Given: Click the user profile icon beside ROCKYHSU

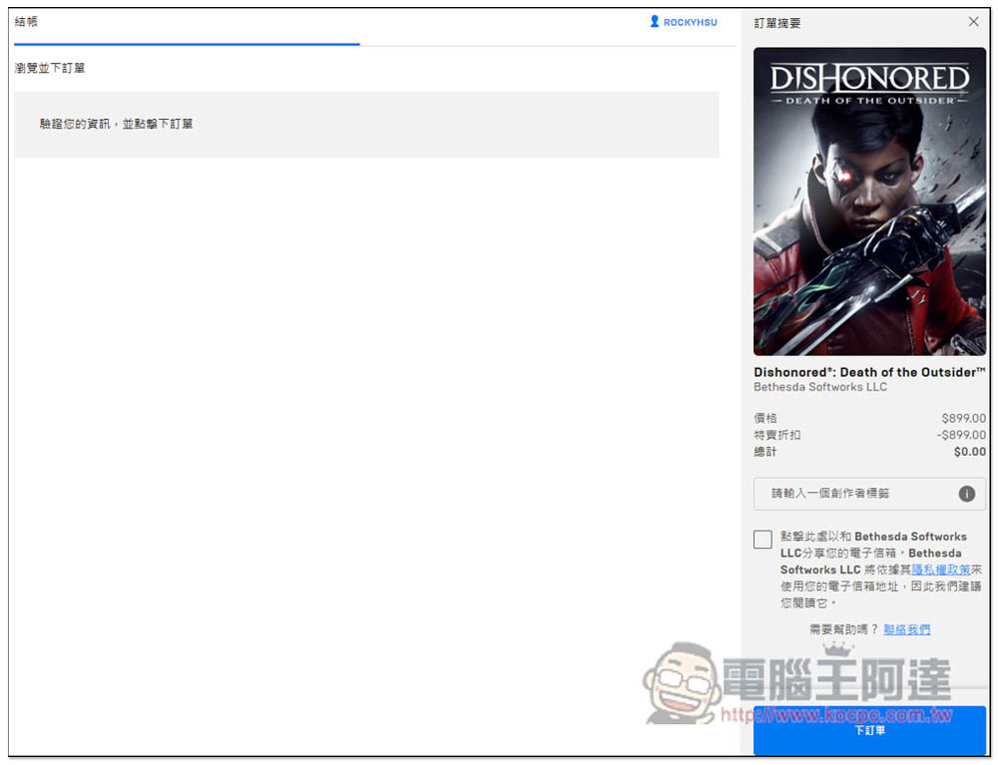Looking at the screenshot, I should tap(654, 22).
